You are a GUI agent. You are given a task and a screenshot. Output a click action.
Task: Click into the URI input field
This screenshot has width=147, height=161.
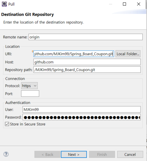coord(73,54)
